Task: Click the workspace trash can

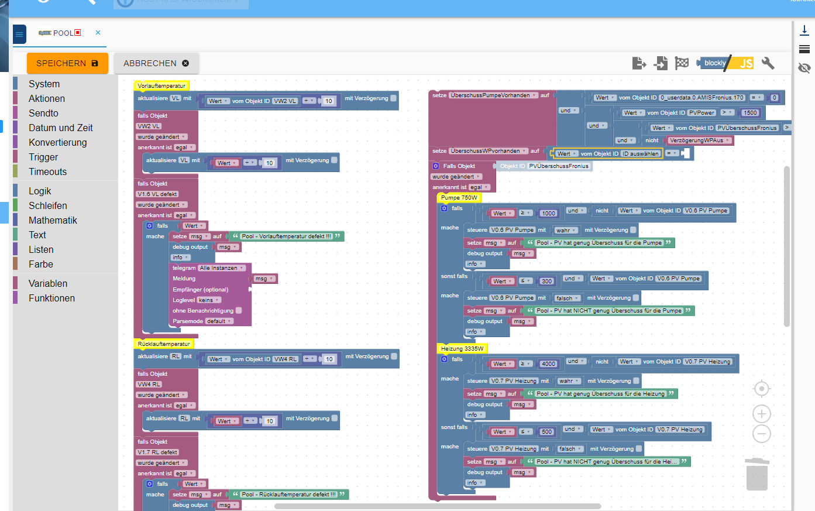Action: (756, 474)
